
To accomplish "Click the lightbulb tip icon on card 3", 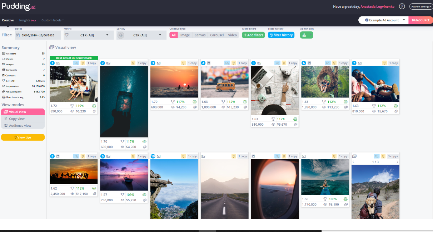I will (x=183, y=63).
